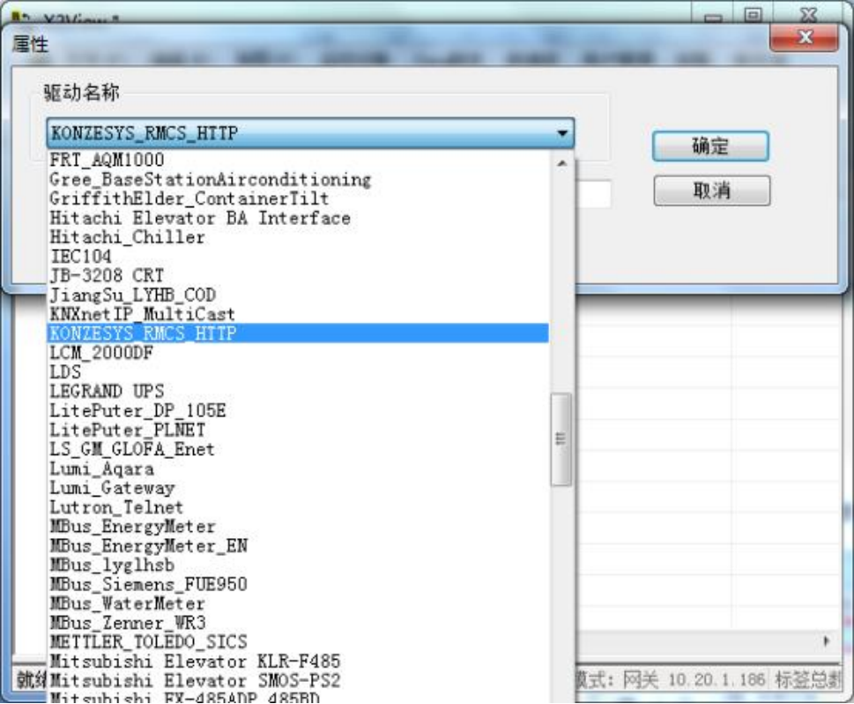Viewport: 854px width, 704px height.
Task: Select LitePuter_PLNET driver
Action: click(x=297, y=430)
